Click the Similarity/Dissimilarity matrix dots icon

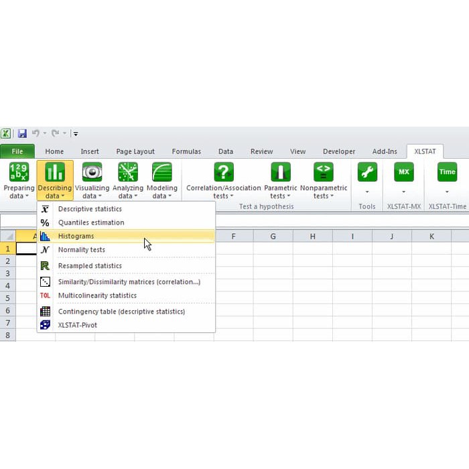[45, 282]
